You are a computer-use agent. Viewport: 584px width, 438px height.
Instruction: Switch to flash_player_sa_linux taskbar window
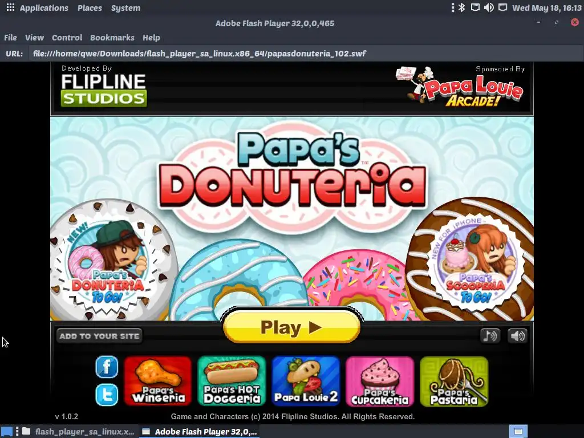tap(78, 432)
